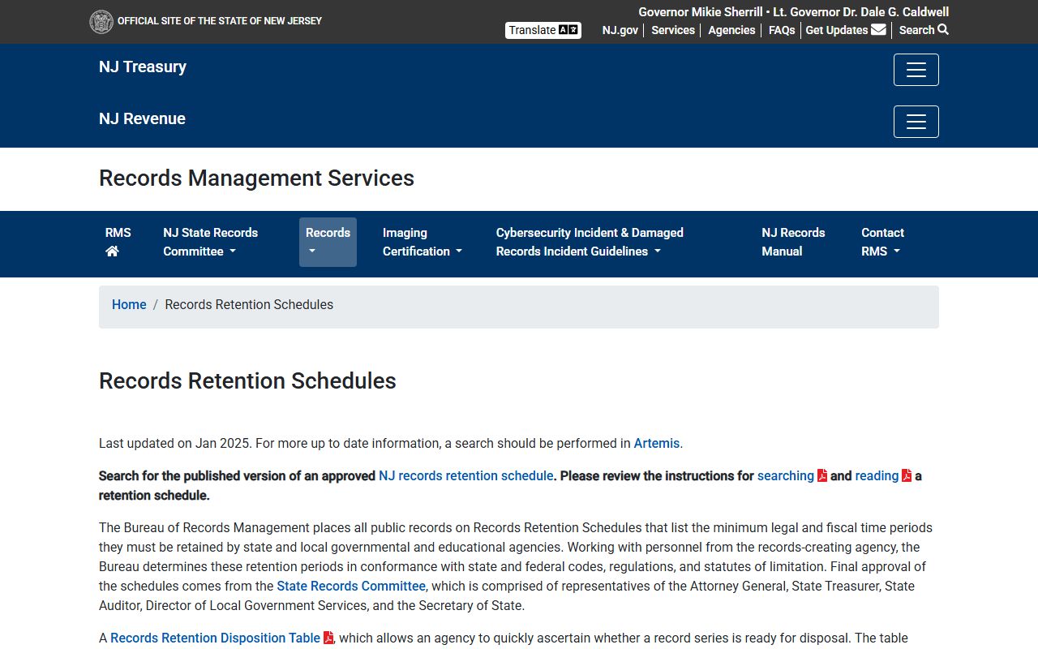This screenshot has height=649, width=1038.
Task: Click the Search magnifier icon
Action: [943, 30]
